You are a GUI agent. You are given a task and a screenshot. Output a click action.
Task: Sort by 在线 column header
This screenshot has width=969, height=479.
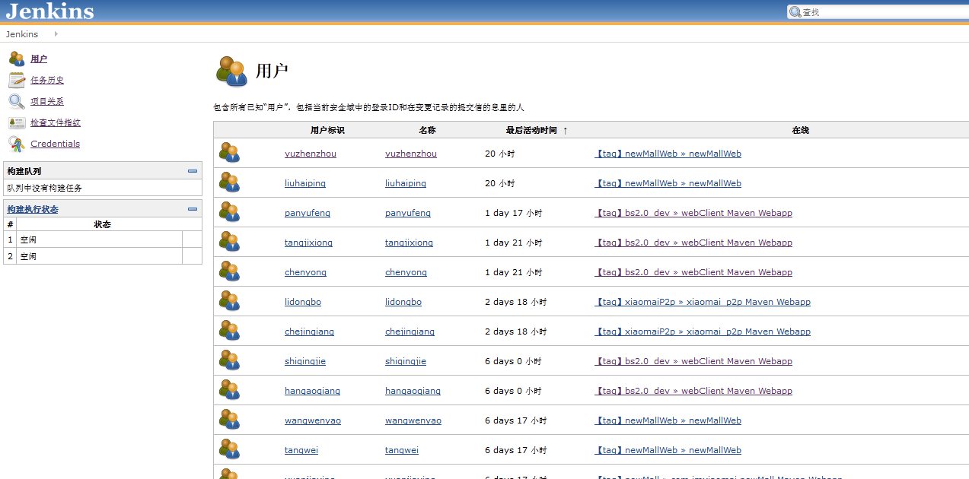click(800, 130)
